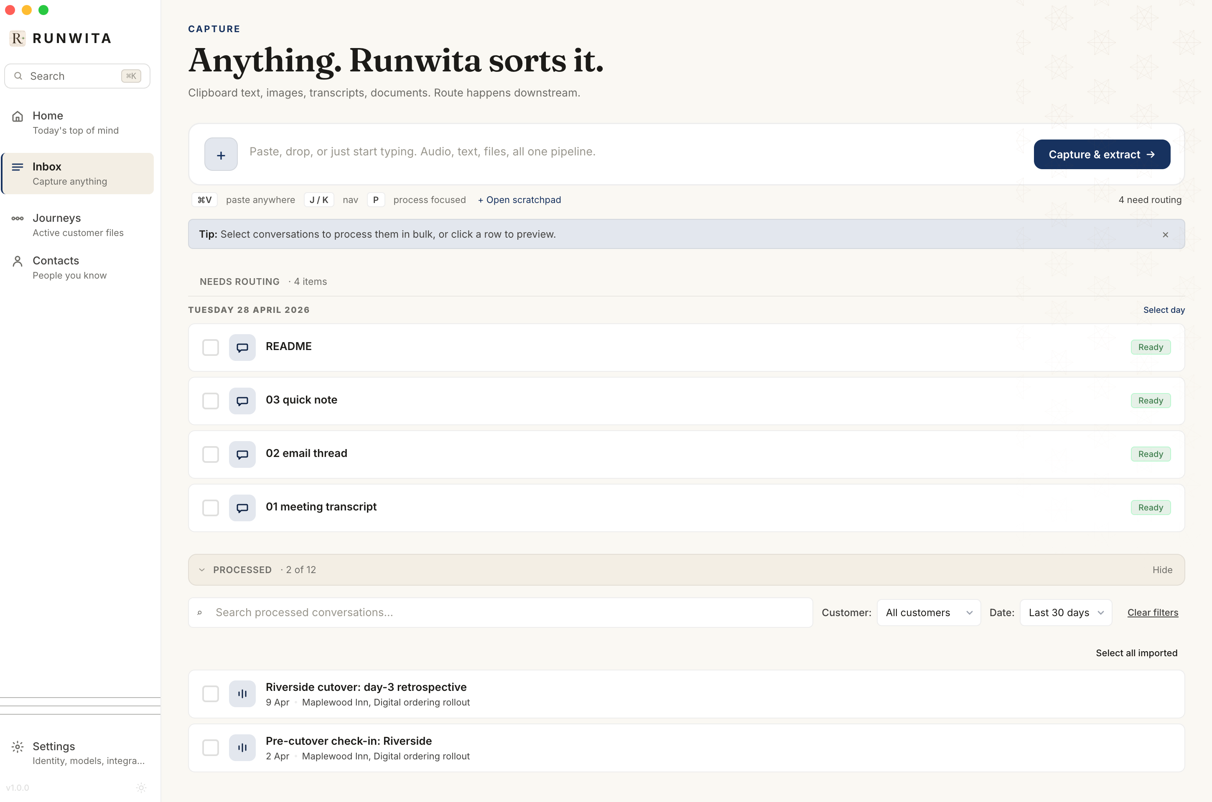Viewport: 1212px width, 802px height.
Task: Select the 03 quick note checkbox
Action: point(210,401)
